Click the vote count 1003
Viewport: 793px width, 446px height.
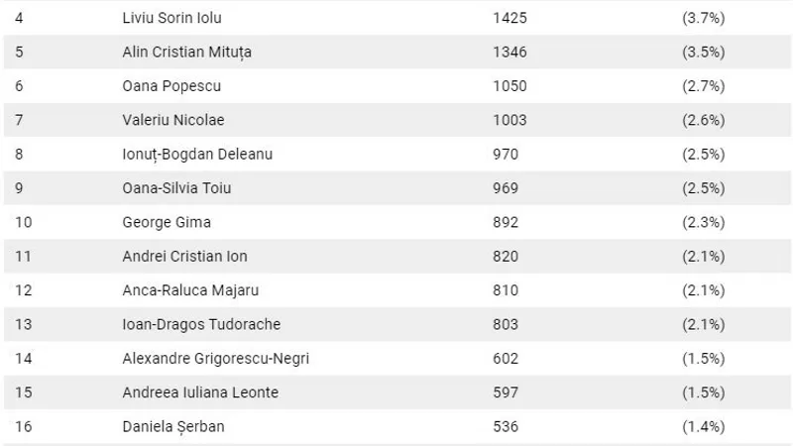tap(510, 120)
